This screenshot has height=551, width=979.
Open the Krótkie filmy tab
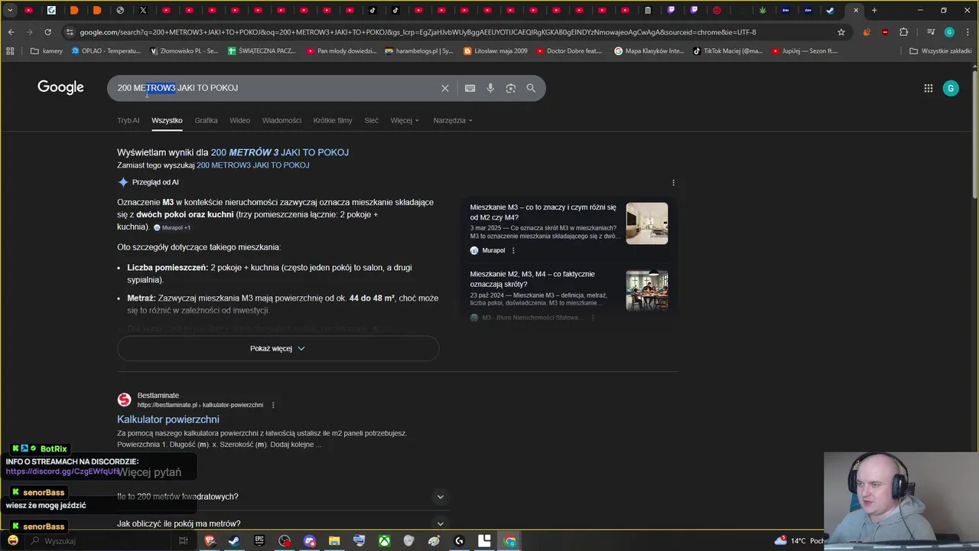click(333, 120)
